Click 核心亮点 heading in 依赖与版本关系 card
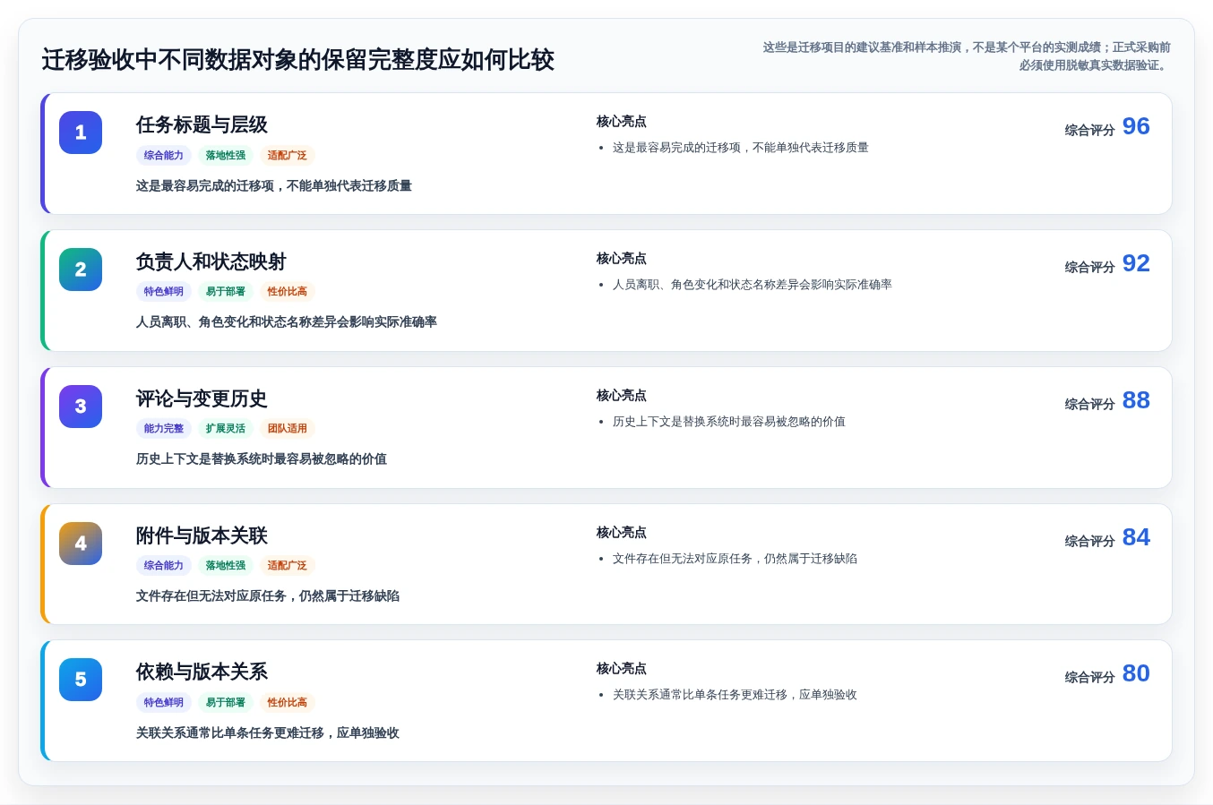The width and height of the screenshot is (1213, 805). 622,669
